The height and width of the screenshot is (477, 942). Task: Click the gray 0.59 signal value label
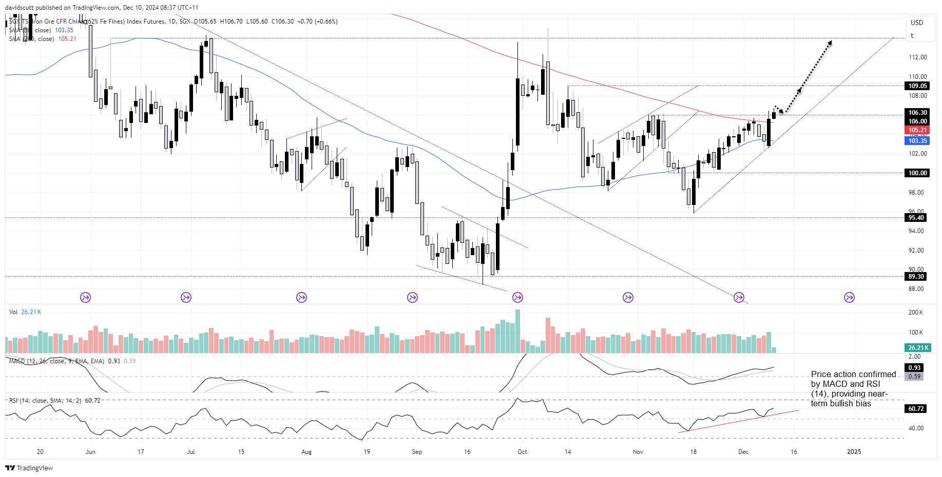tap(914, 377)
